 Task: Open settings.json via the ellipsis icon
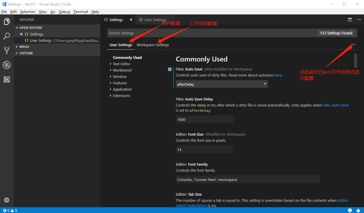pos(353,44)
